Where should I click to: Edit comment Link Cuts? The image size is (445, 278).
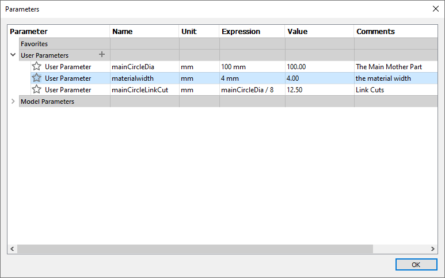click(x=396, y=90)
